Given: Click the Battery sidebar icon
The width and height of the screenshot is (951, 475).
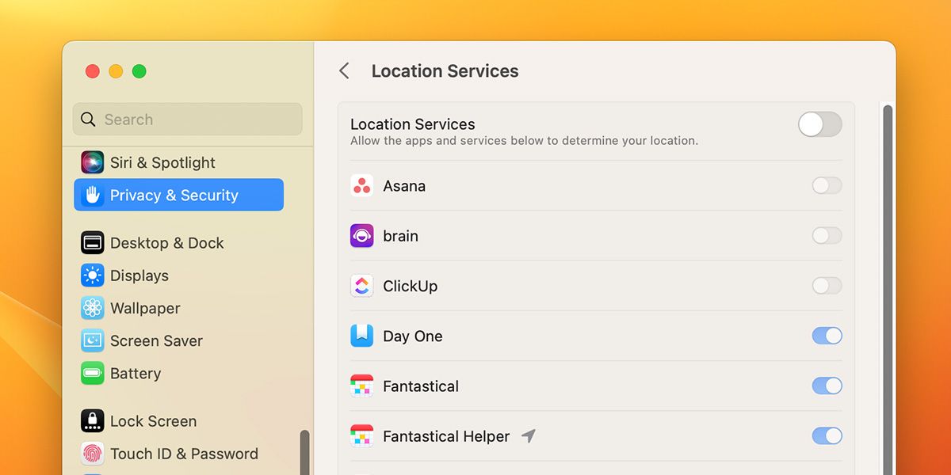Looking at the screenshot, I should [x=92, y=373].
